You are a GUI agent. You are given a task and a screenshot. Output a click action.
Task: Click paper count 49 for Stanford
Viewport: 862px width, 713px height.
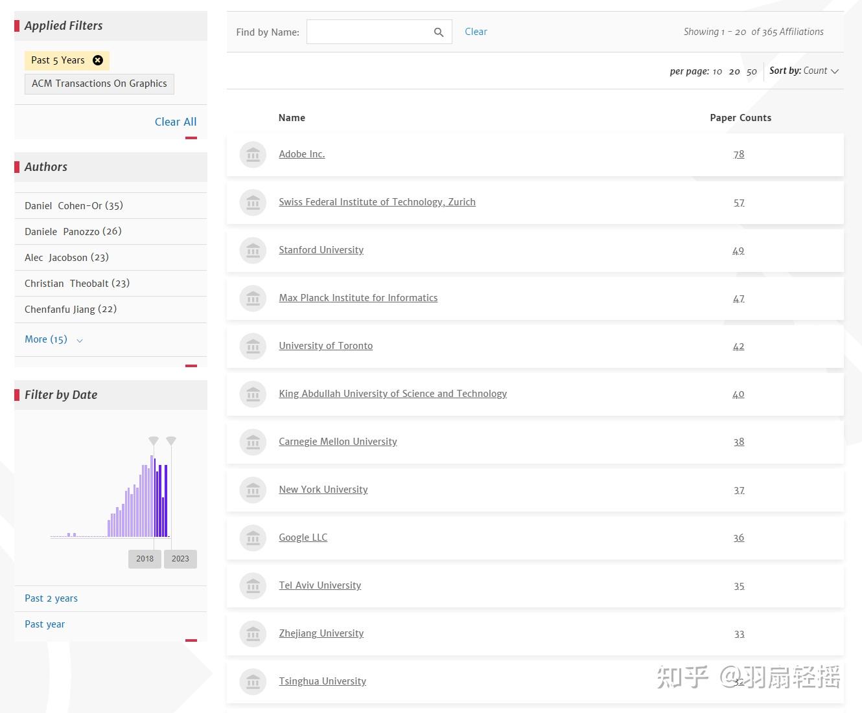click(x=738, y=251)
